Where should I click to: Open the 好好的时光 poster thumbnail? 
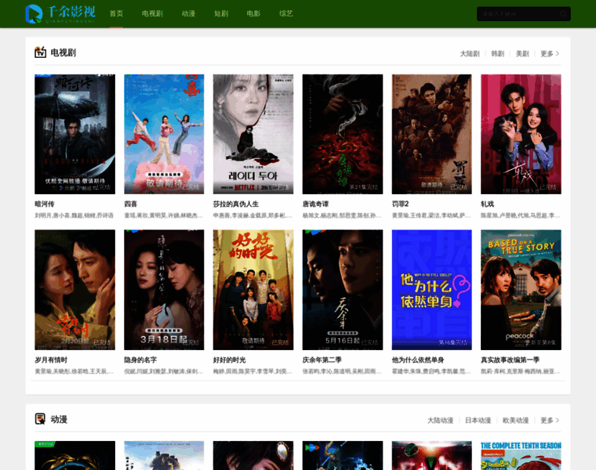(253, 290)
